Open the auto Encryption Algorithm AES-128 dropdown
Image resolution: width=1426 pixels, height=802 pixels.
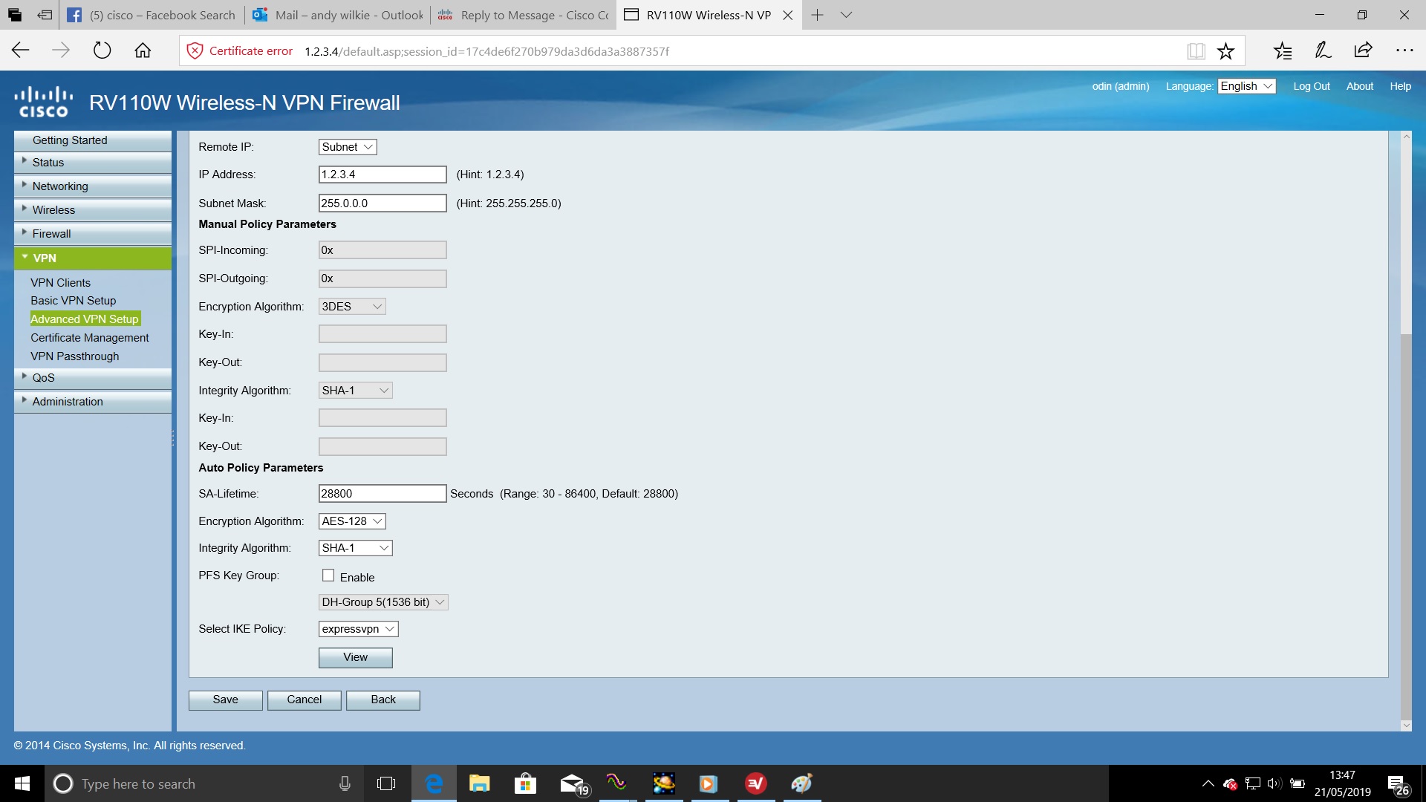coord(352,521)
